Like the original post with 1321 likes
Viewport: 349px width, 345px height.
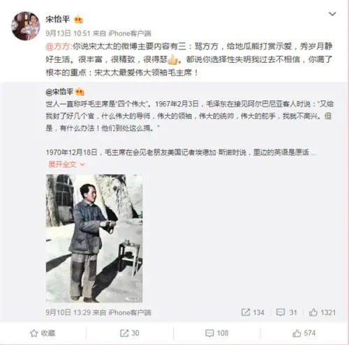[x=322, y=312]
